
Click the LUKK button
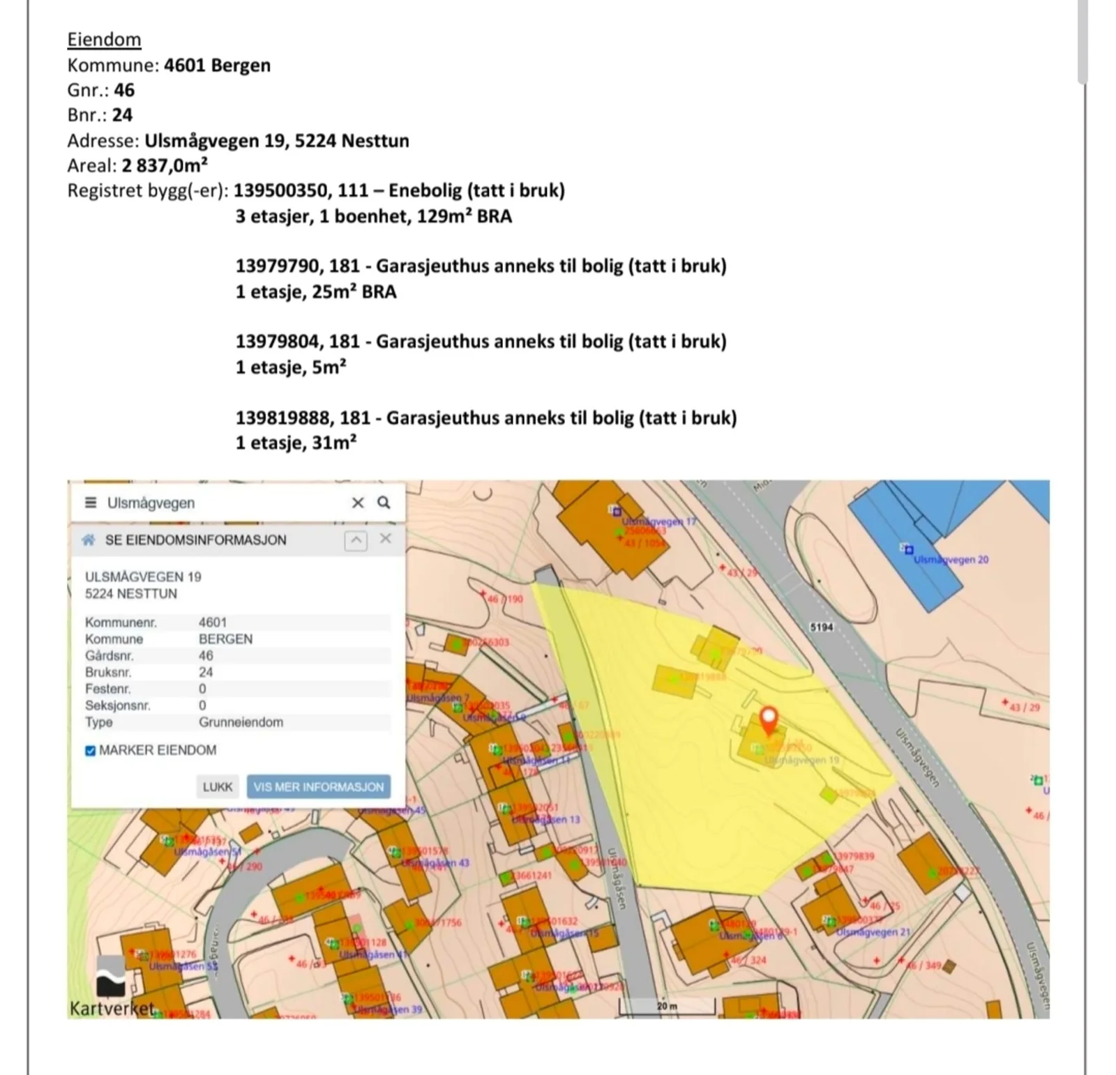click(218, 787)
